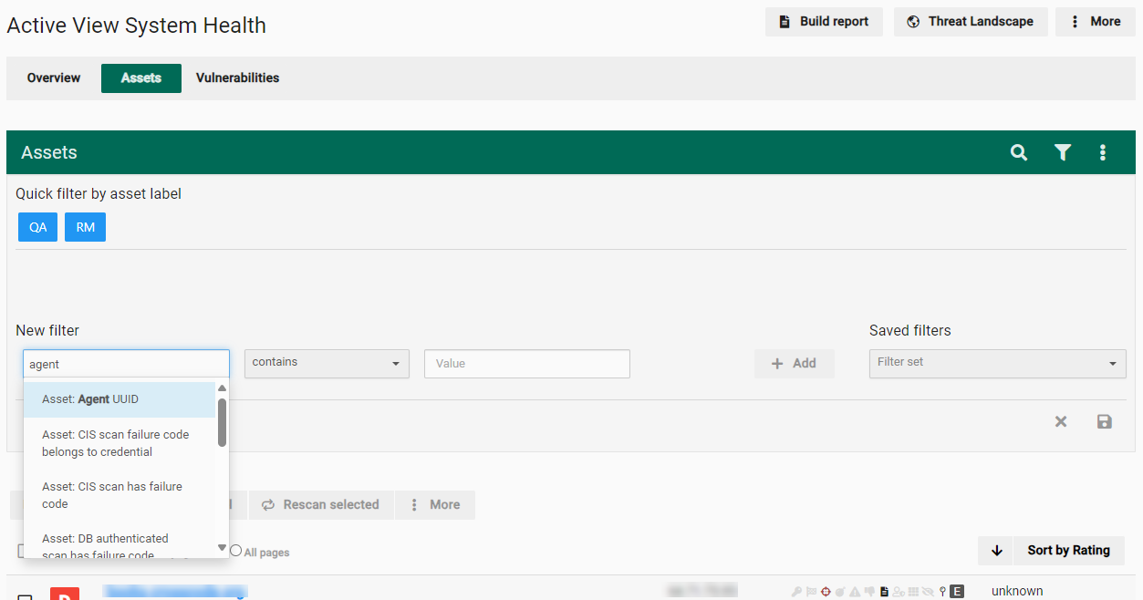Open the Filter set saved filters dropdown

[x=997, y=363]
